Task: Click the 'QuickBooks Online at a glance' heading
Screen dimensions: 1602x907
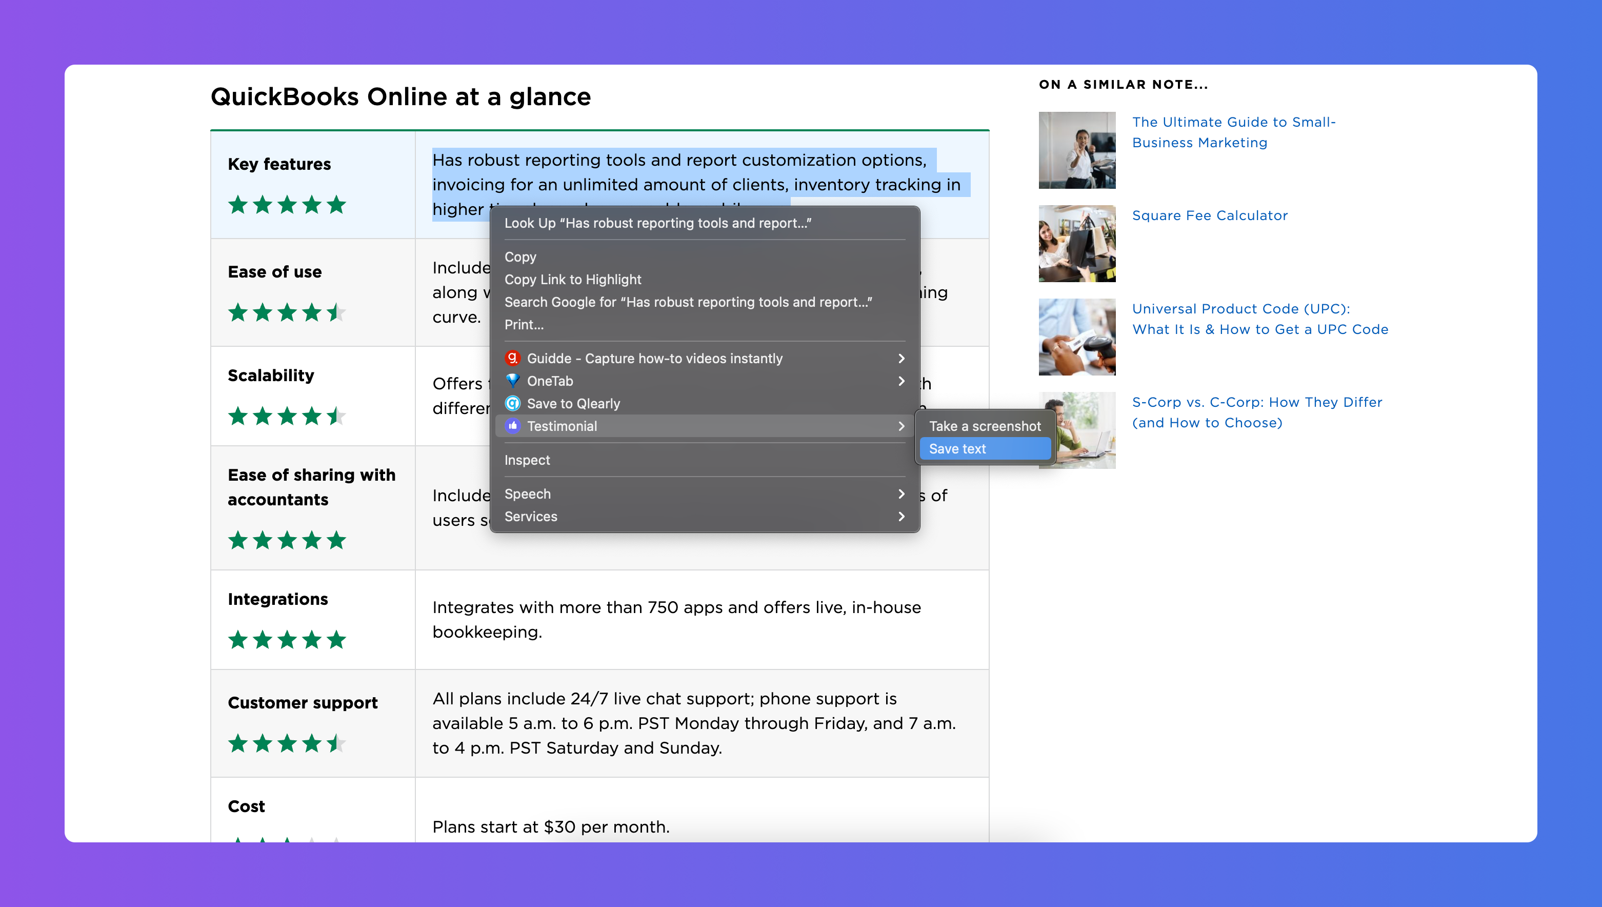Action: (x=400, y=96)
